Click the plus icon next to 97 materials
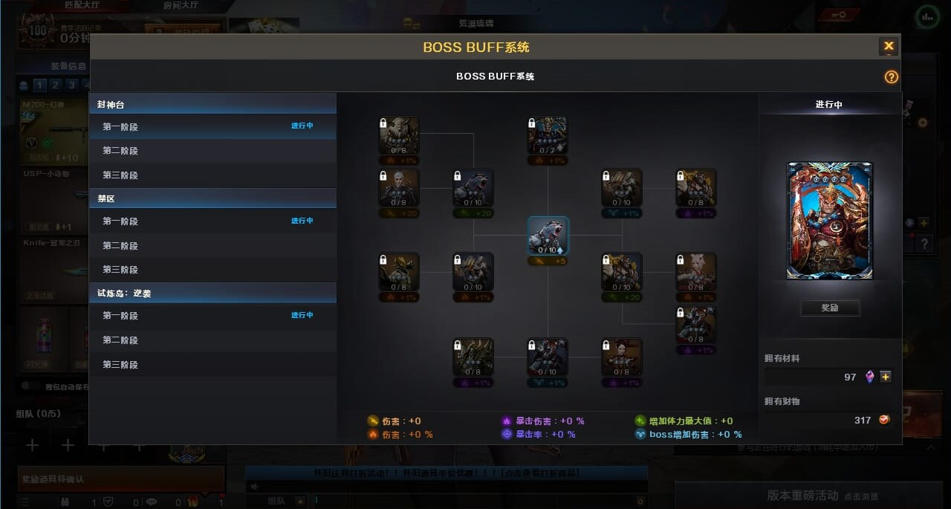 coord(886,377)
